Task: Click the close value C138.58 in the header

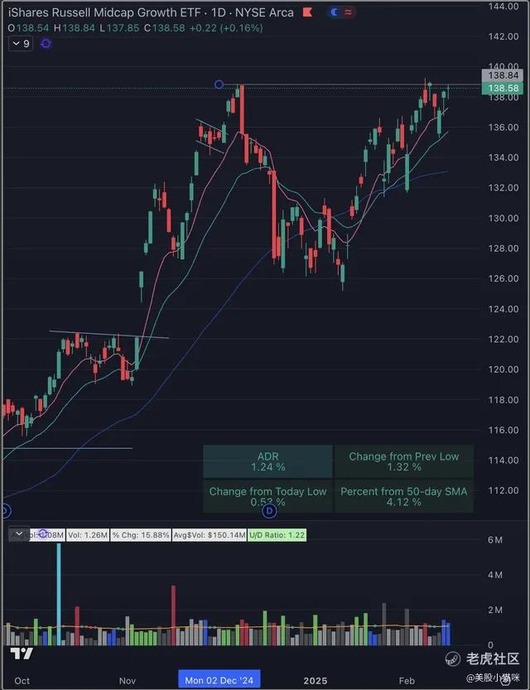Action: click(x=165, y=27)
